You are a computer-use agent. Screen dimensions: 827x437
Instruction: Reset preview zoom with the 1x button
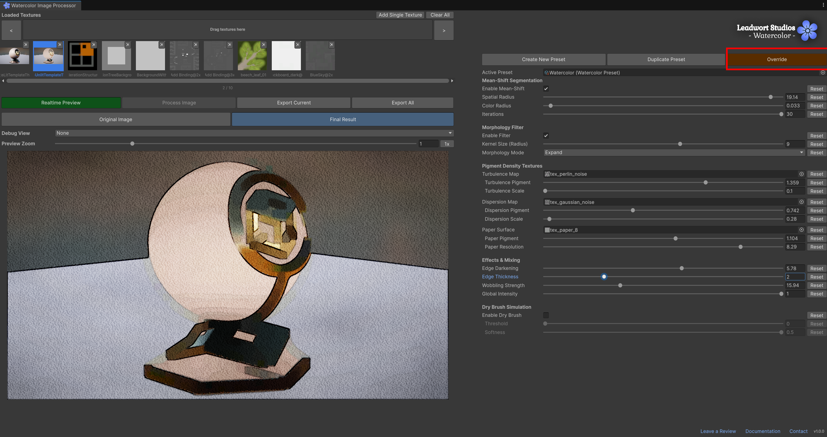pyautogui.click(x=447, y=144)
